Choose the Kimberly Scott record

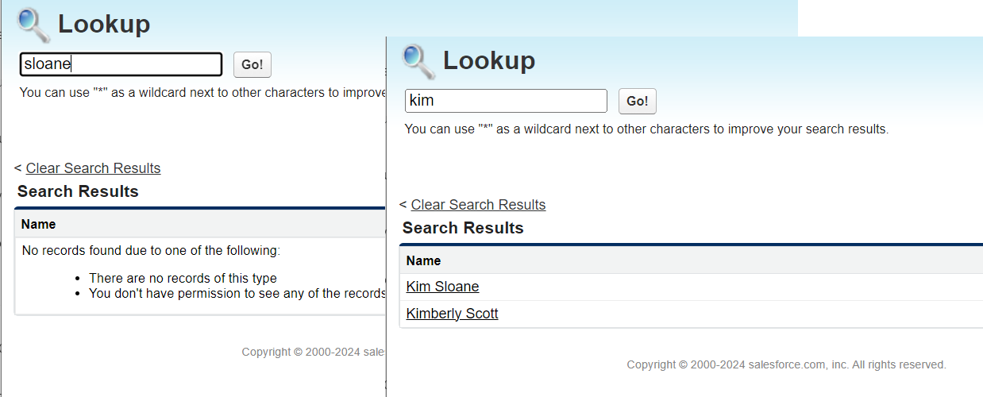452,314
